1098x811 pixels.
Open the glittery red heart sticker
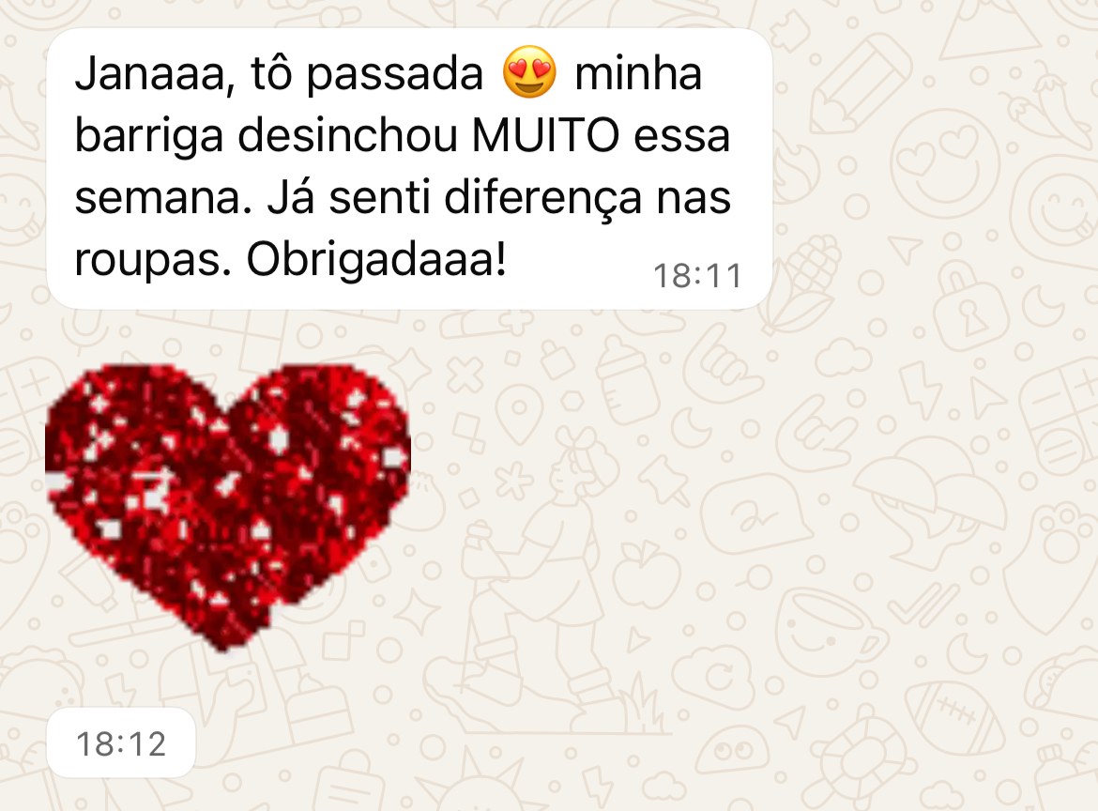[228, 507]
